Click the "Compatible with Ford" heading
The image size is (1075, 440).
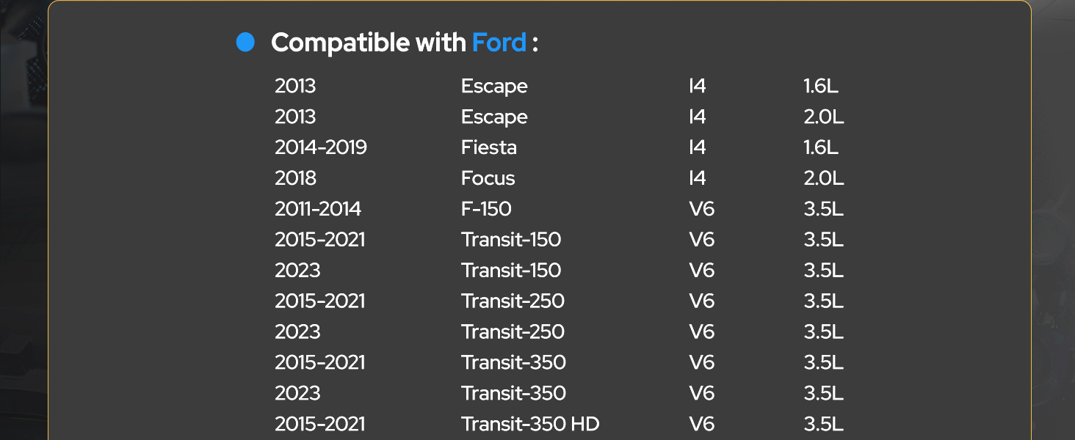click(x=405, y=43)
